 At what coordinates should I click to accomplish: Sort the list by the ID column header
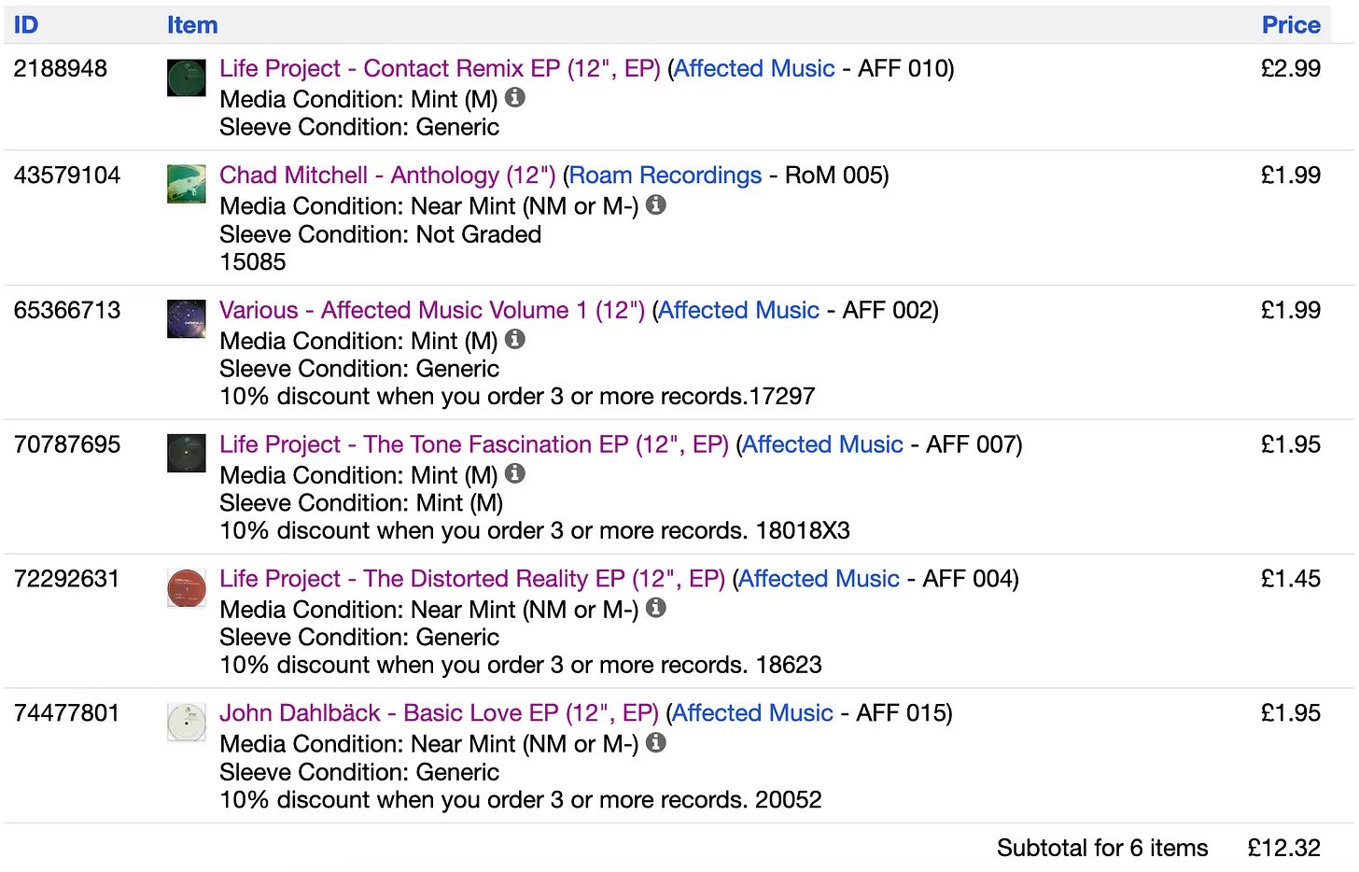point(26,25)
